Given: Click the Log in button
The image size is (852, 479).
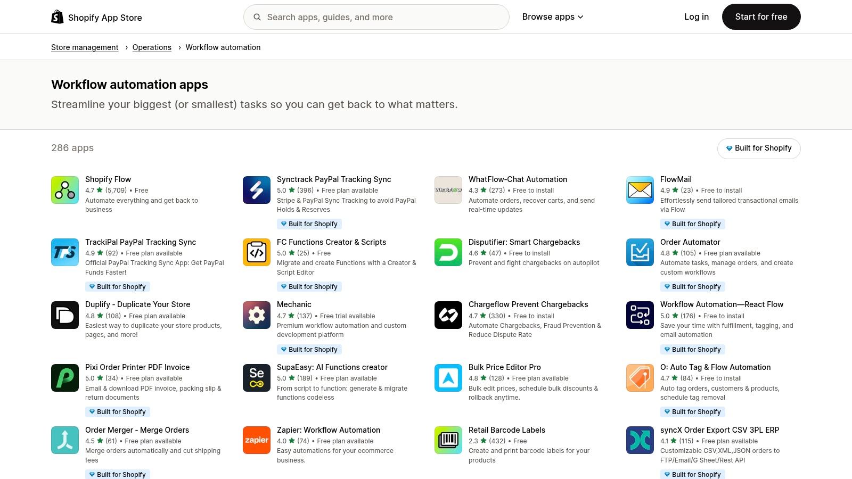Looking at the screenshot, I should pyautogui.click(x=696, y=16).
